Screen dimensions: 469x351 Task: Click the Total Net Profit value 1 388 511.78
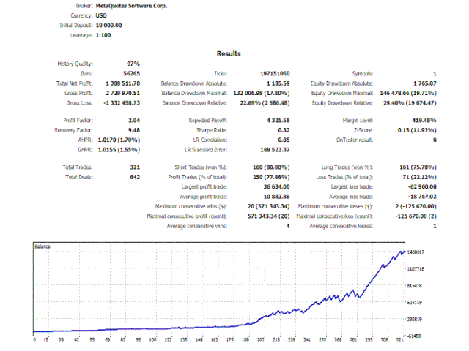click(122, 83)
